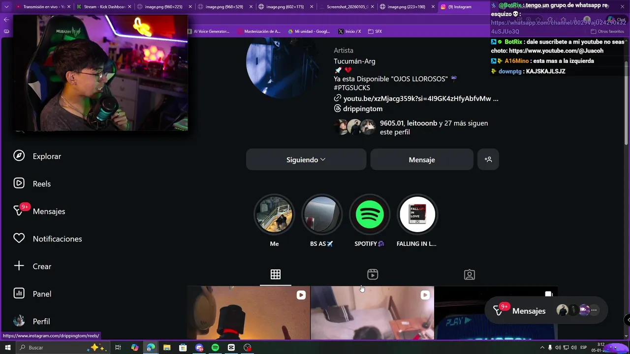Open OBS Studio from the taskbar
The image size is (630, 354).
tap(248, 348)
